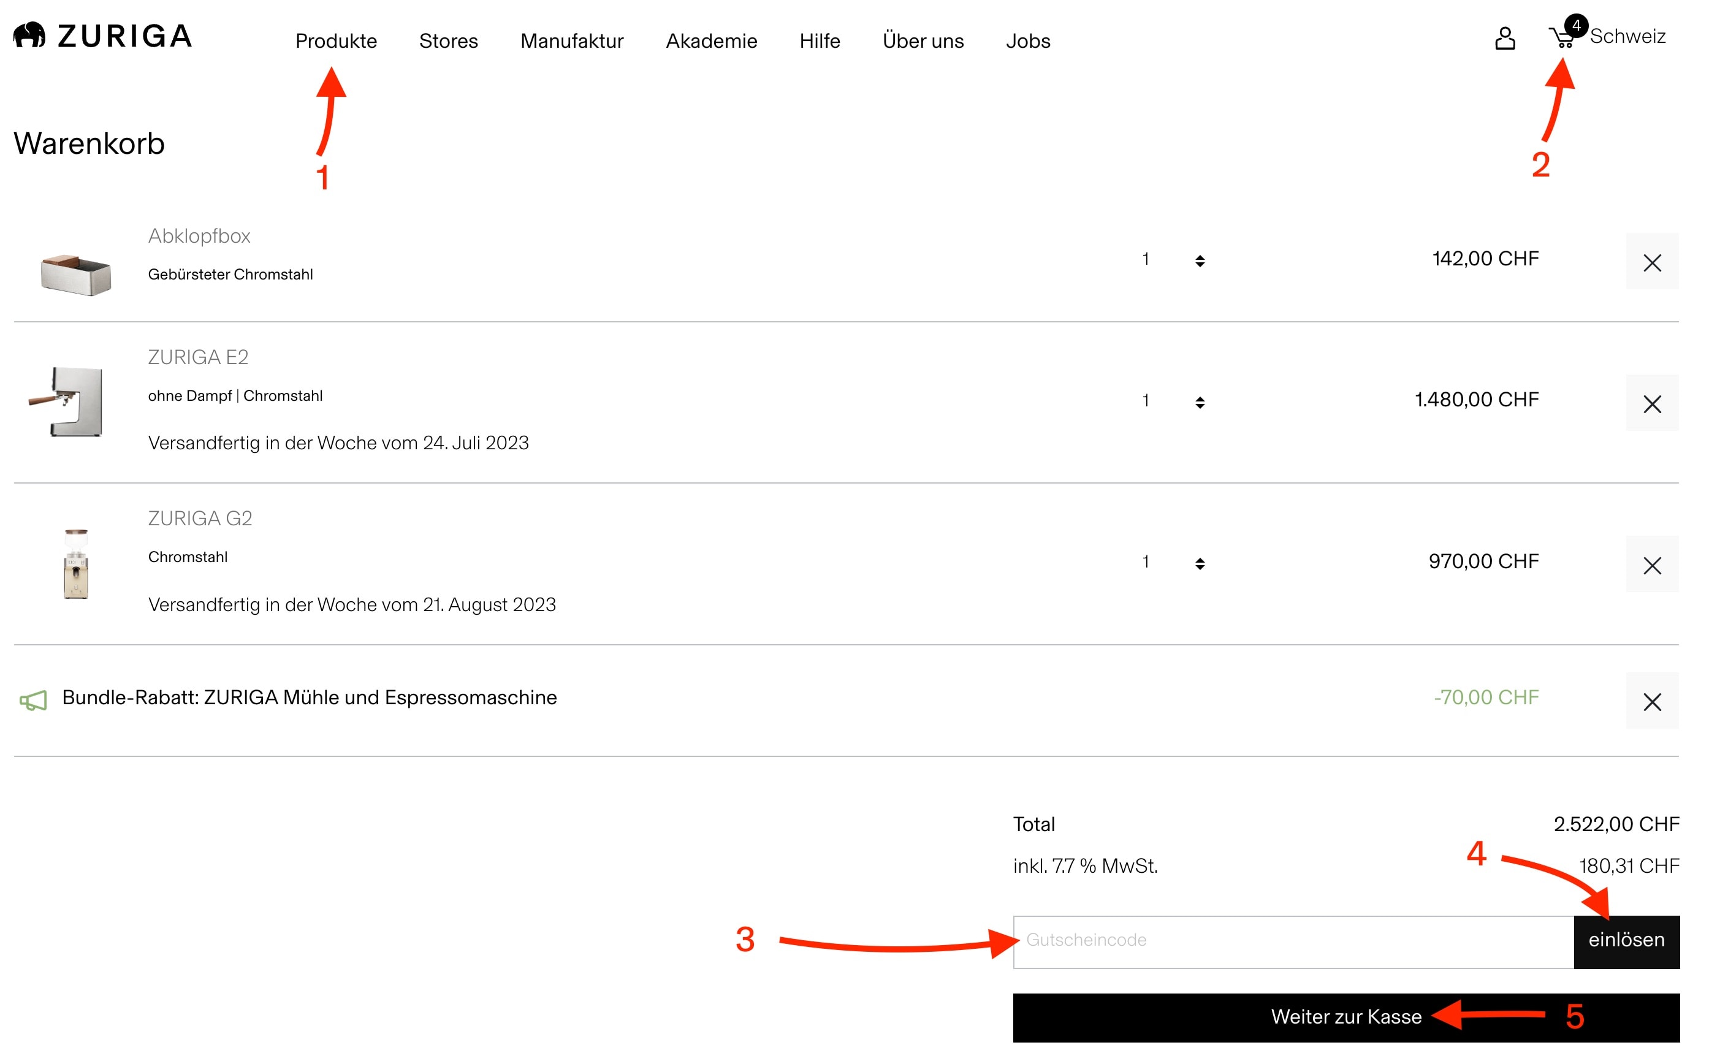Click the 'Warenkorb' heading
This screenshot has width=1720, height=1064.
89,143
